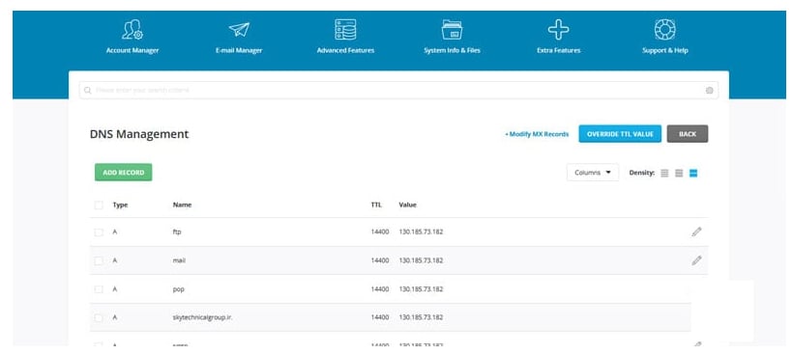
Task: Click the search magnifier icon
Action: [x=88, y=91]
